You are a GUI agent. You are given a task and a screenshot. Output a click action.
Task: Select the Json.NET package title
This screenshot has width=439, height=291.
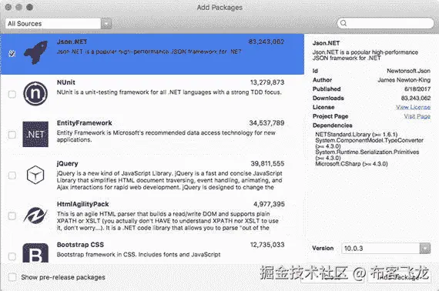72,42
